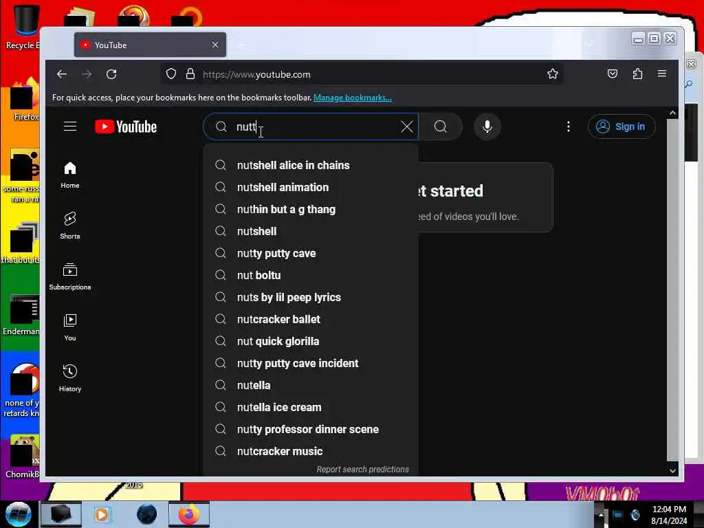Close the YouTube browser tab
Viewport: 704px width, 528px height.
[x=215, y=45]
